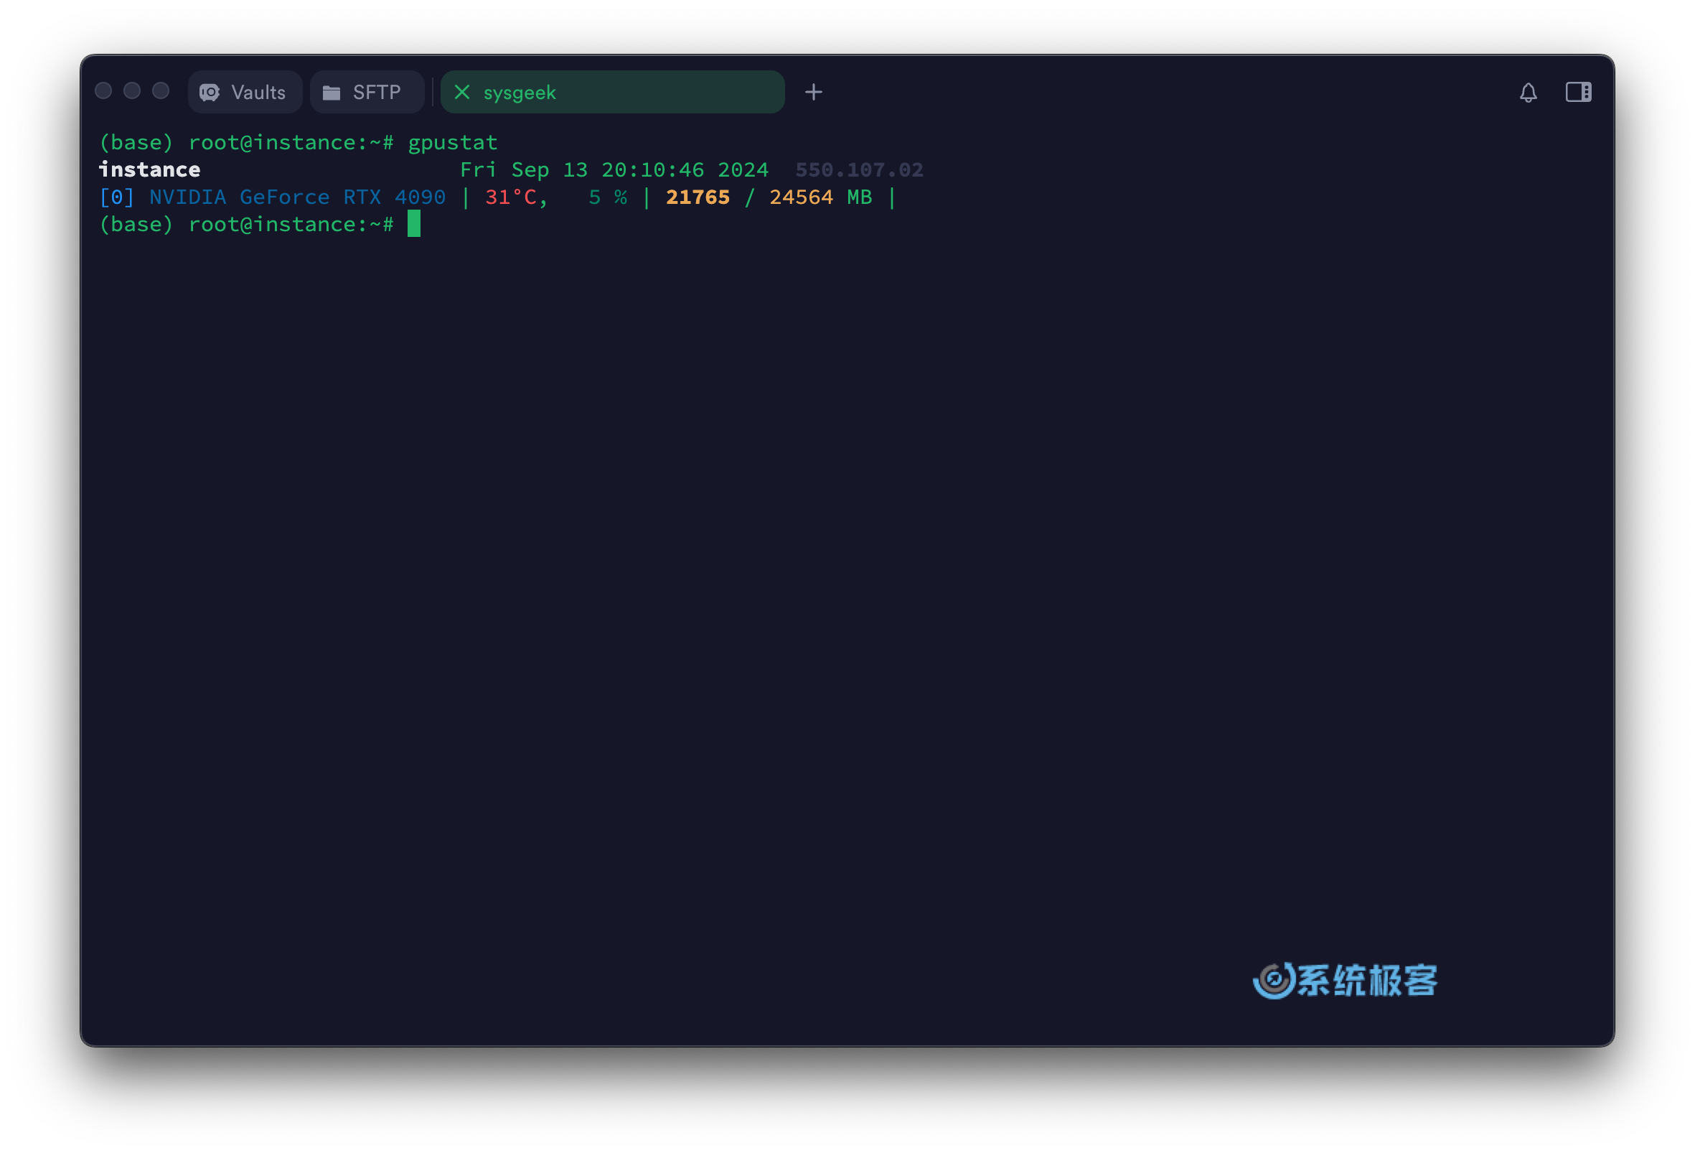Switch to the SFTP tab
The image size is (1695, 1153).
[367, 92]
